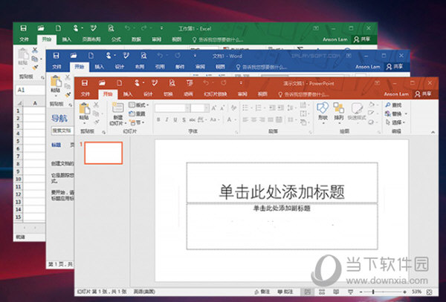Click the touch mode icon in the PowerPoint title bar
446x302 pixels.
point(137,83)
